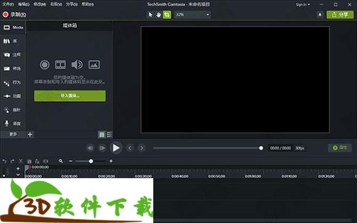Image resolution: width=357 pixels, height=223 pixels.
Task: Open the 动画 (Animations) sidebar tab
Action: coord(13,96)
